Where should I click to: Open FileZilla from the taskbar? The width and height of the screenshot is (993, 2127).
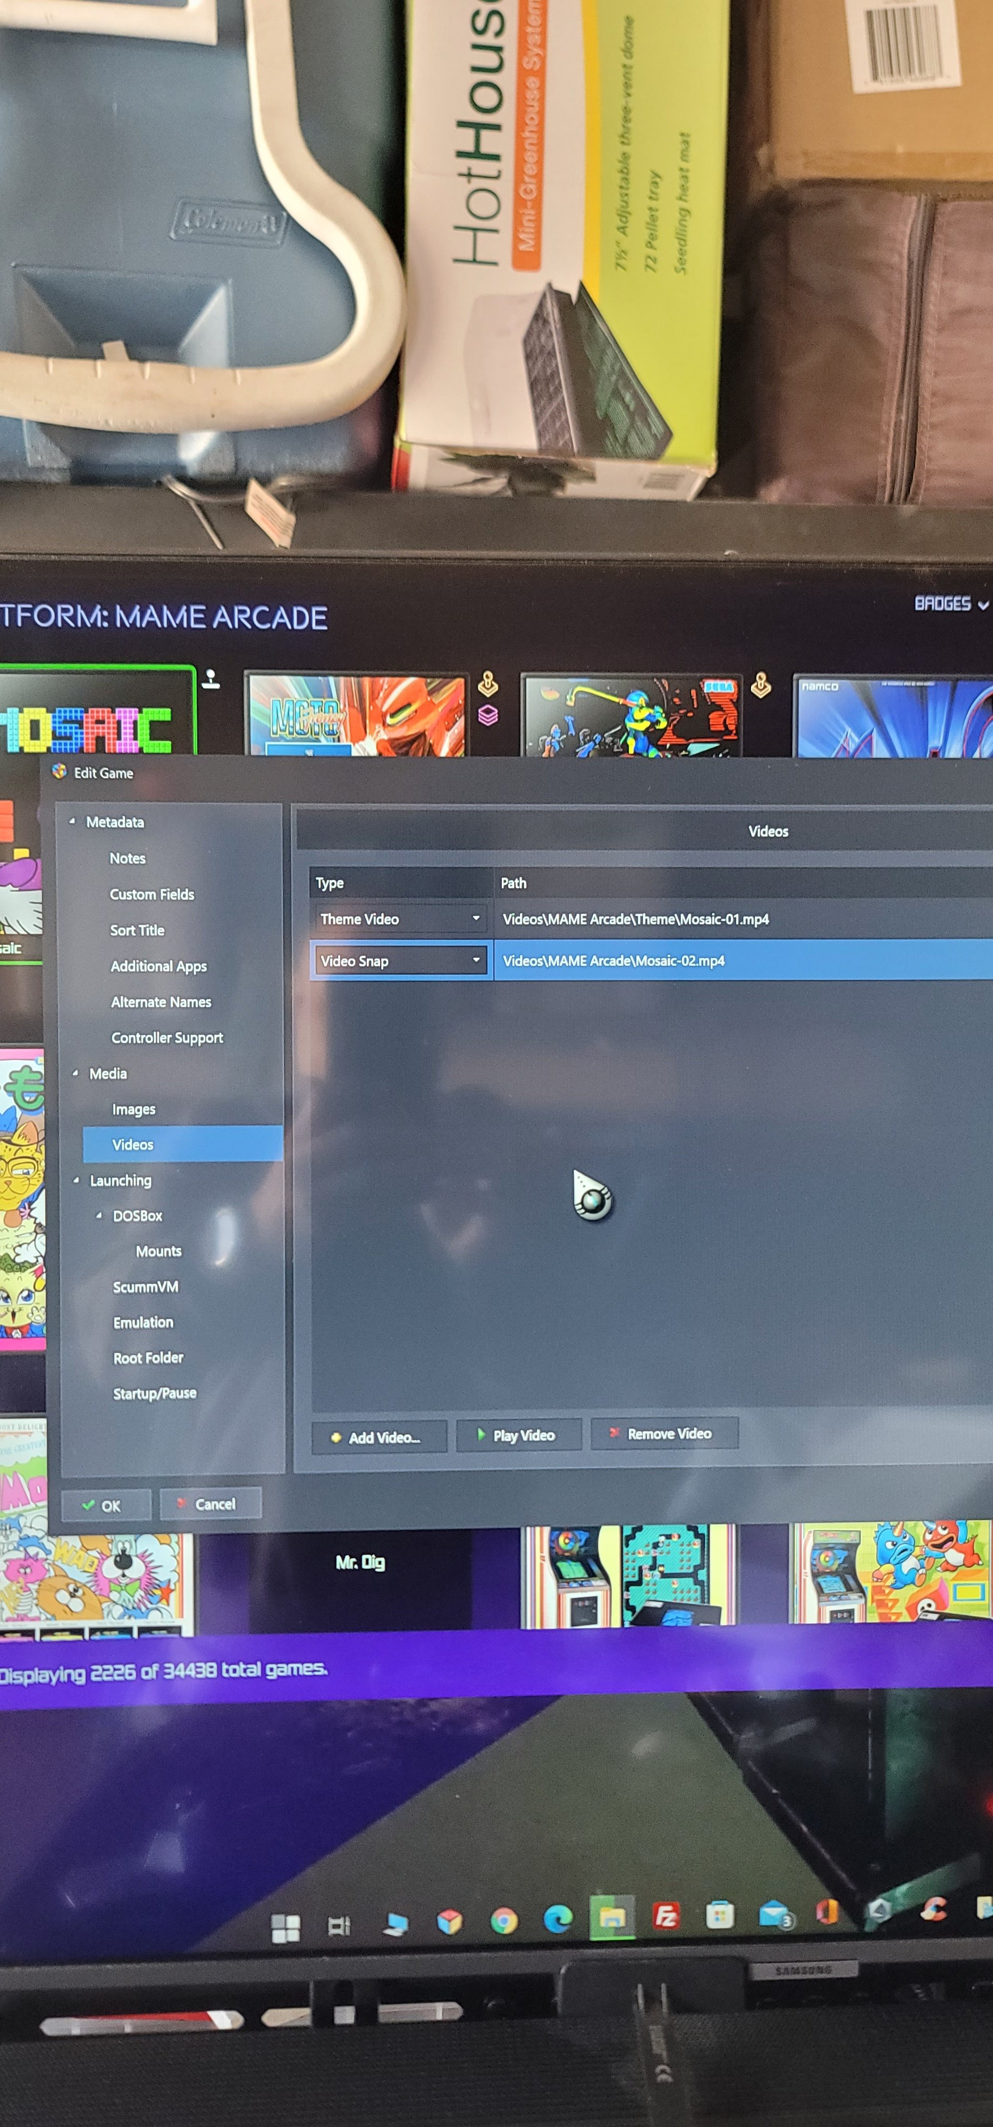point(666,1915)
